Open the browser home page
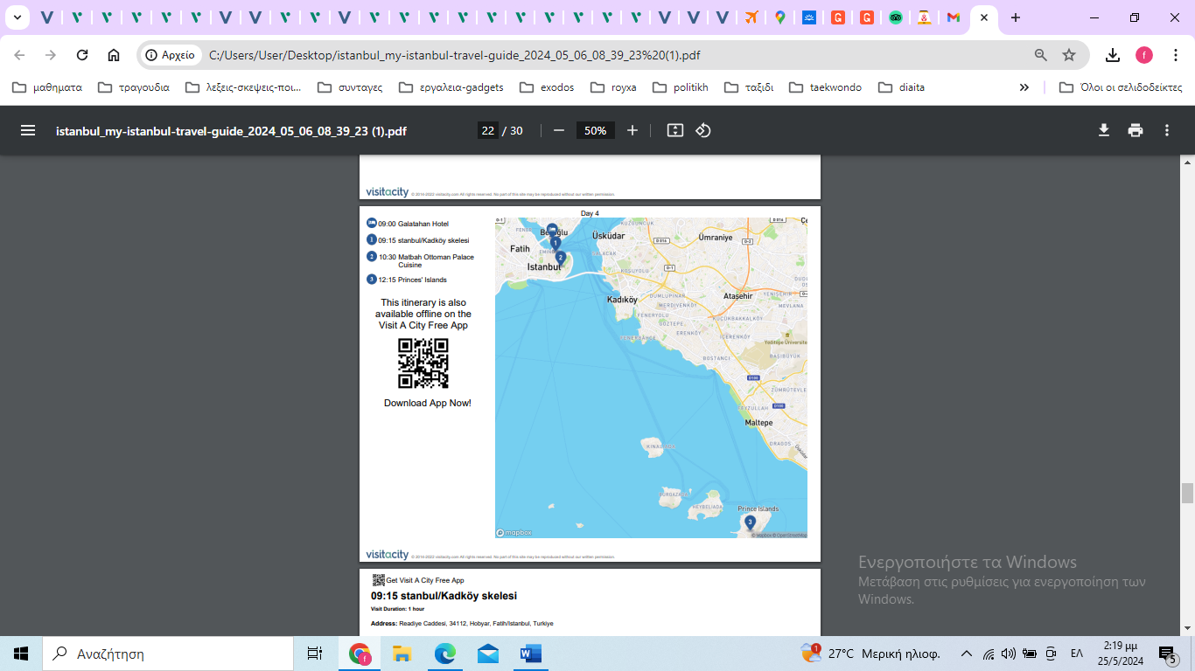 coord(114,55)
